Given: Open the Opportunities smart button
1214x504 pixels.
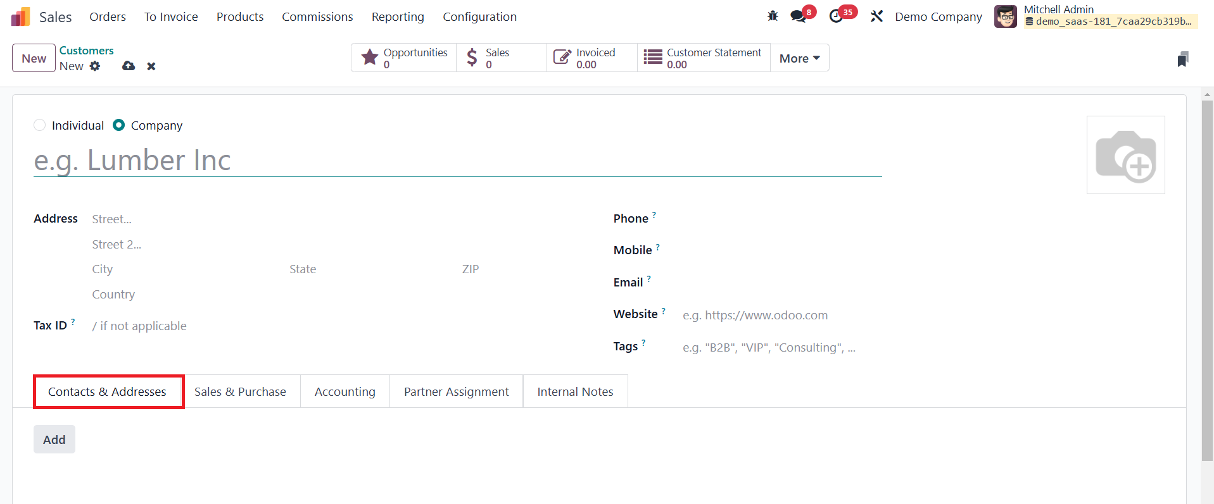Looking at the screenshot, I should 404,58.
